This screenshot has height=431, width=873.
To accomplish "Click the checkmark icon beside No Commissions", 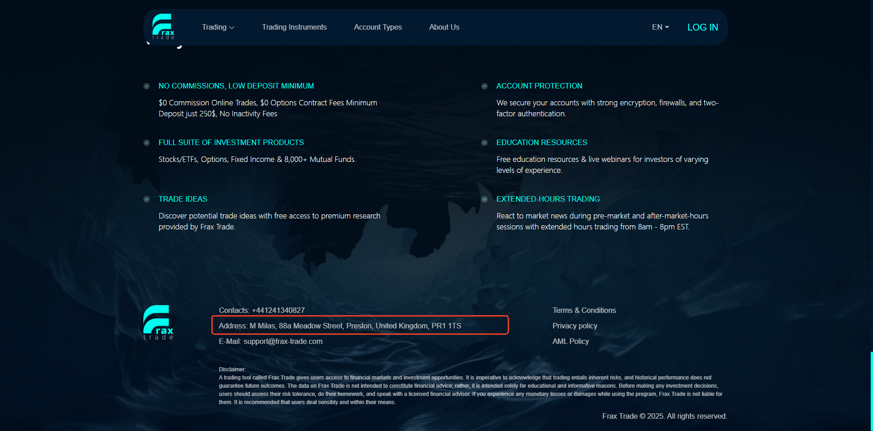I will [147, 86].
